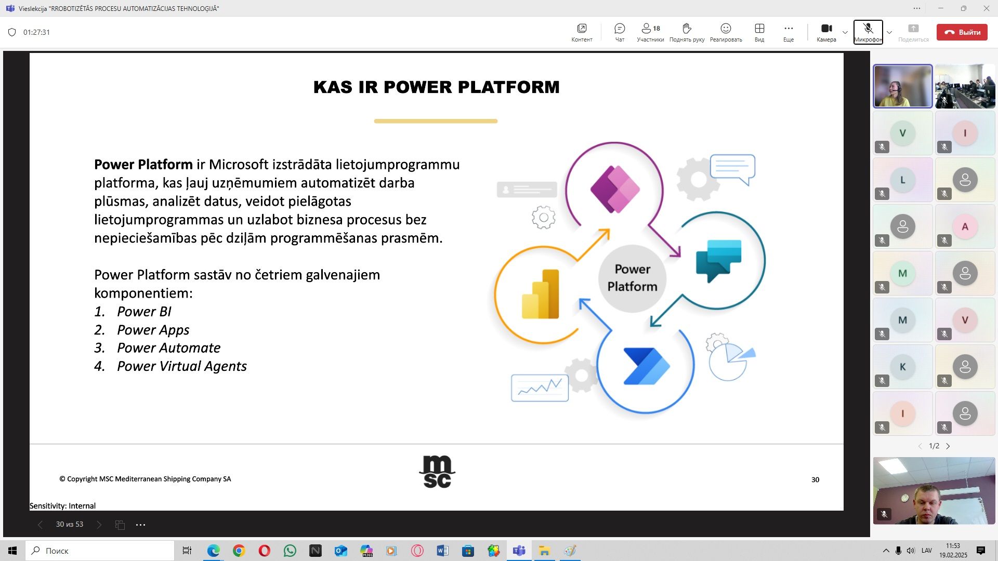Click the 30 из 53 slide counter
Image resolution: width=998 pixels, height=561 pixels.
[70, 525]
